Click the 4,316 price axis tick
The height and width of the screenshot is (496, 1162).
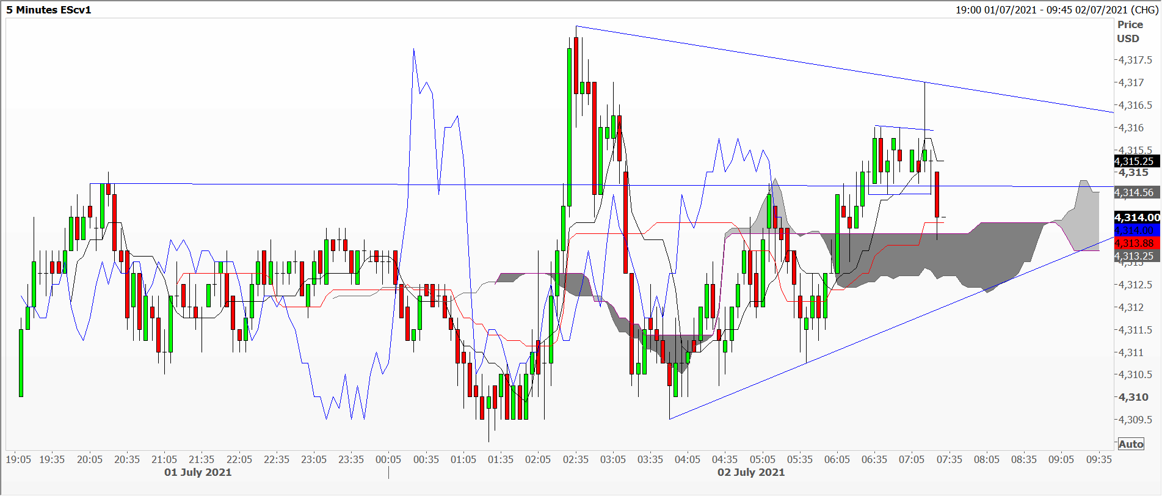1131,128
